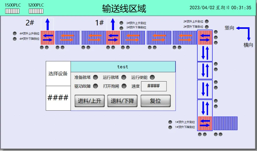The image size is (257, 151).
Task: Select the 3# lift red block under 1#
Action: pyautogui.click(x=113, y=38)
